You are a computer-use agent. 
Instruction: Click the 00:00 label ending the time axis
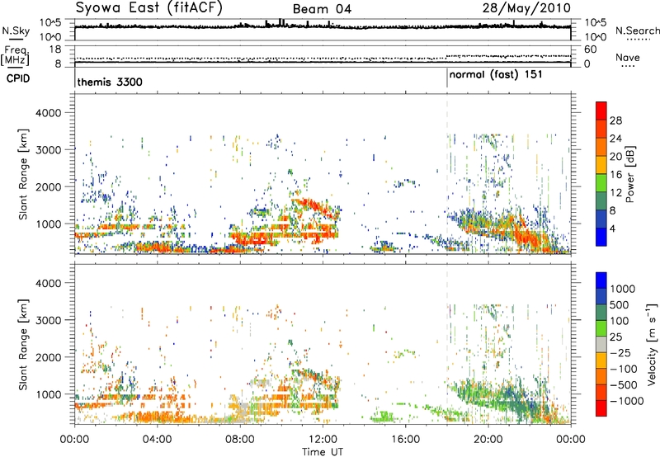571,440
